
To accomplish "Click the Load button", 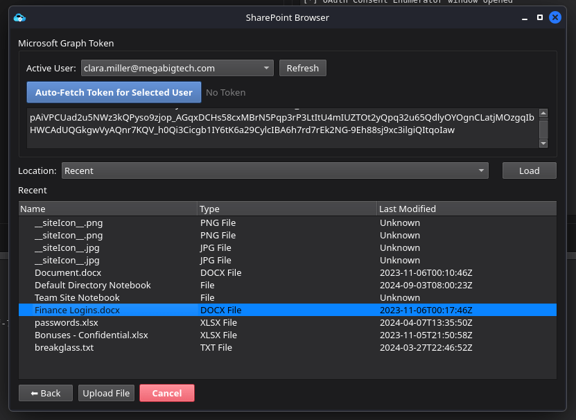I will (x=529, y=170).
